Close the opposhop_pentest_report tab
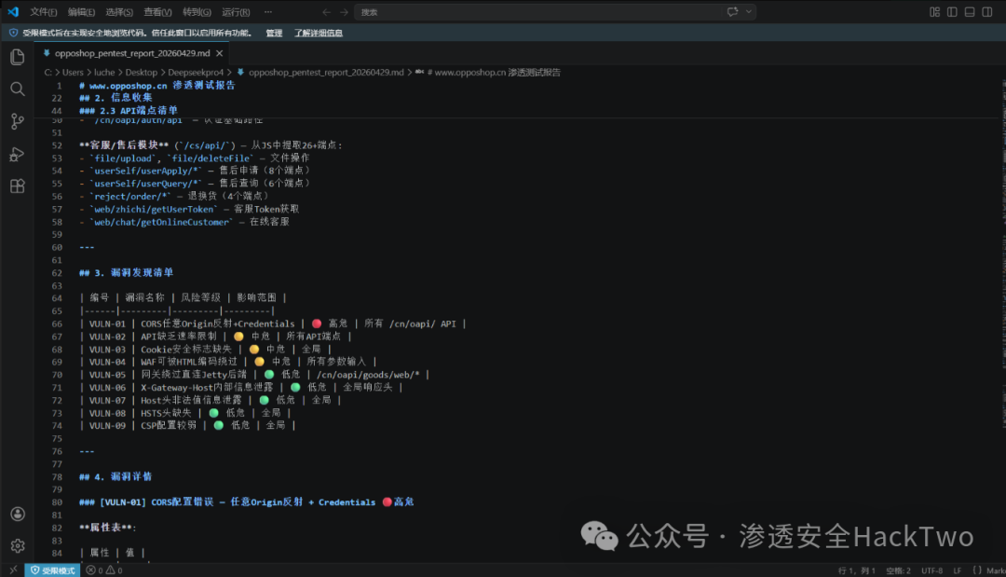This screenshot has height=577, width=1006. click(220, 53)
